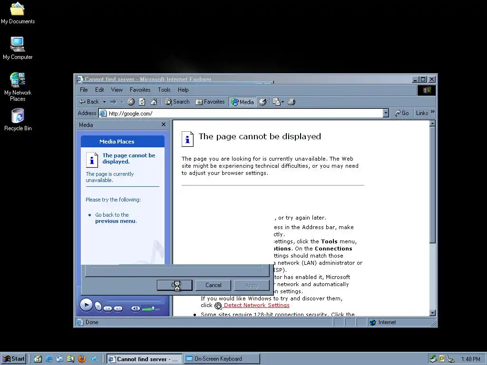Screen dimensions: 487x365
Task: Switch to 'Cannot find server' taskbar button
Action: pyautogui.click(x=145, y=359)
